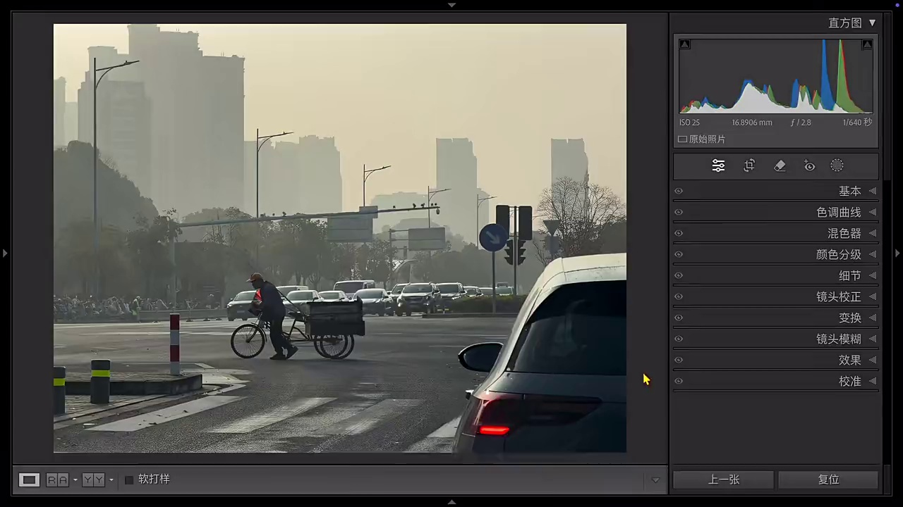
Task: Select the RA before/after reference view
Action: click(57, 480)
